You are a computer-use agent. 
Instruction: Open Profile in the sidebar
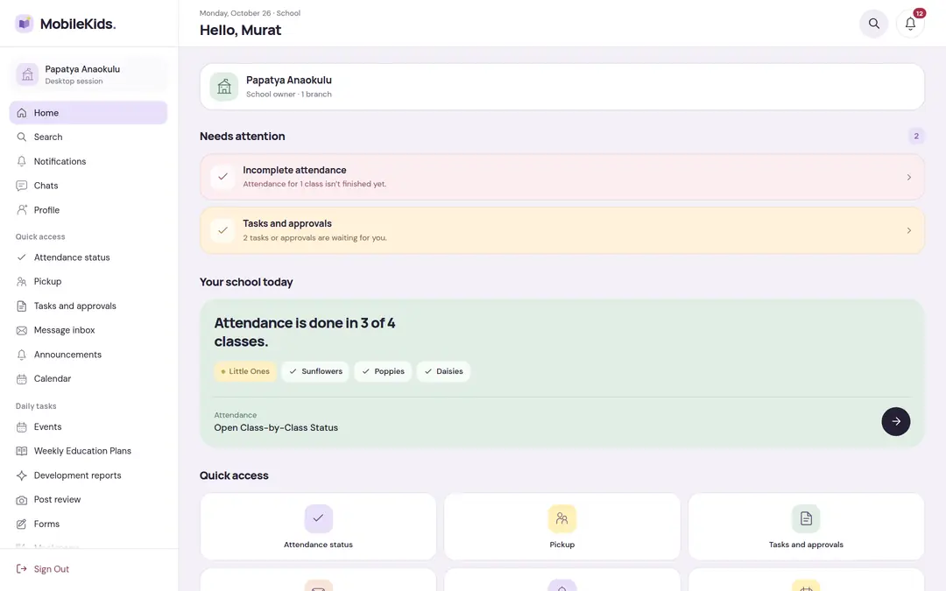(x=88, y=210)
